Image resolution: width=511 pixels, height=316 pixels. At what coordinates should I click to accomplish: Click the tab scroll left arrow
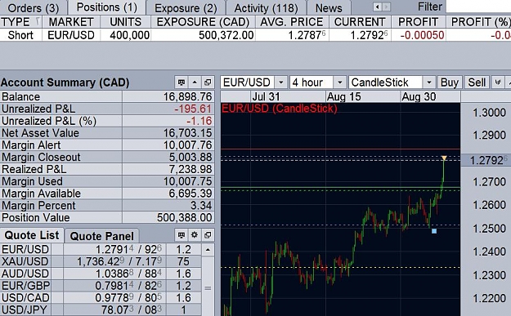tap(378, 7)
